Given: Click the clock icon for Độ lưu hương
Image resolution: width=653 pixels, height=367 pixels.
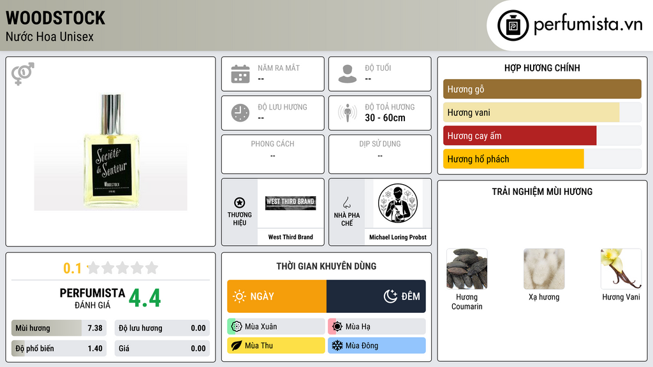Looking at the screenshot, I should click(x=240, y=113).
